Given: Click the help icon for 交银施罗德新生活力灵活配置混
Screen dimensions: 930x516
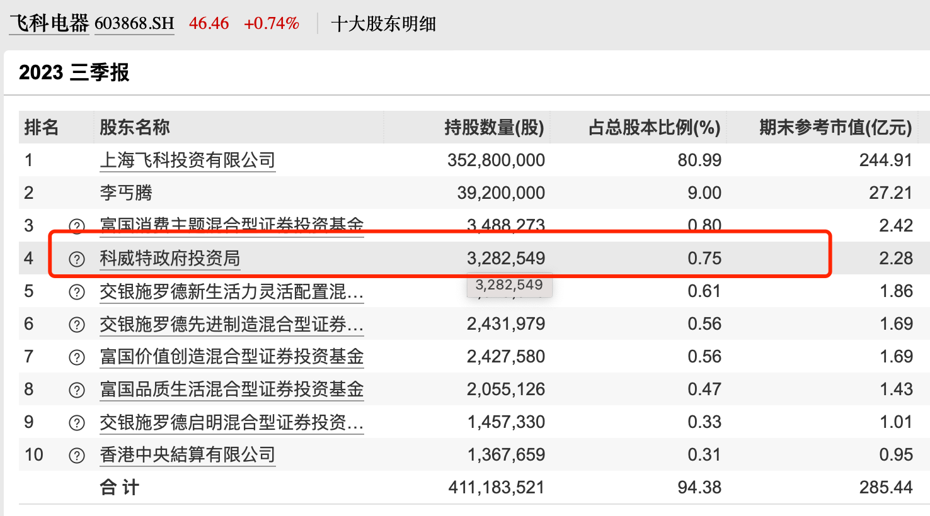Looking at the screenshot, I should click(76, 291).
